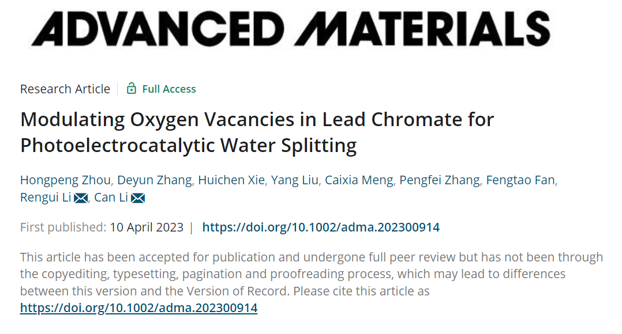Click the envelope icon next to Rengui Li
Viewport: 622px width, 334px height.
pos(81,198)
